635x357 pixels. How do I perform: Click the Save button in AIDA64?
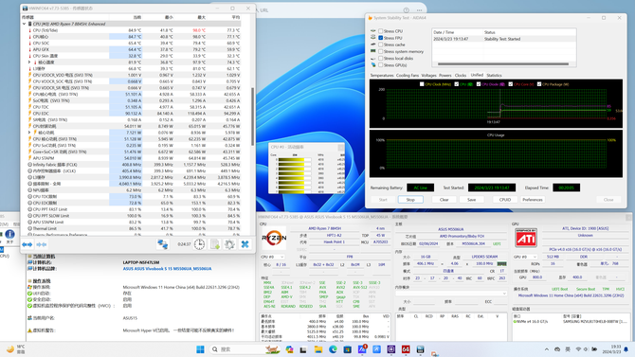(471, 200)
